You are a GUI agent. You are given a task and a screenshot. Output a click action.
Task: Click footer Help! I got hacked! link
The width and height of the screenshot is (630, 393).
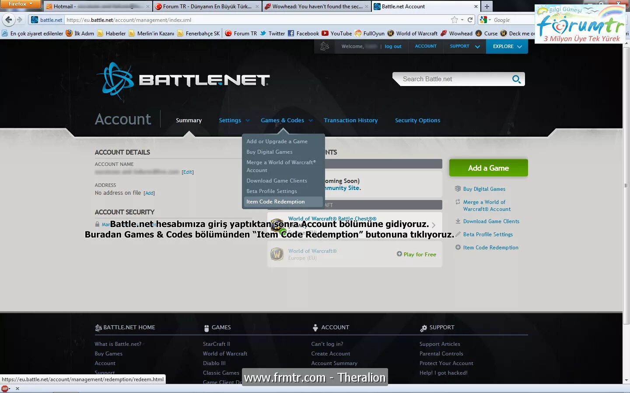(443, 373)
